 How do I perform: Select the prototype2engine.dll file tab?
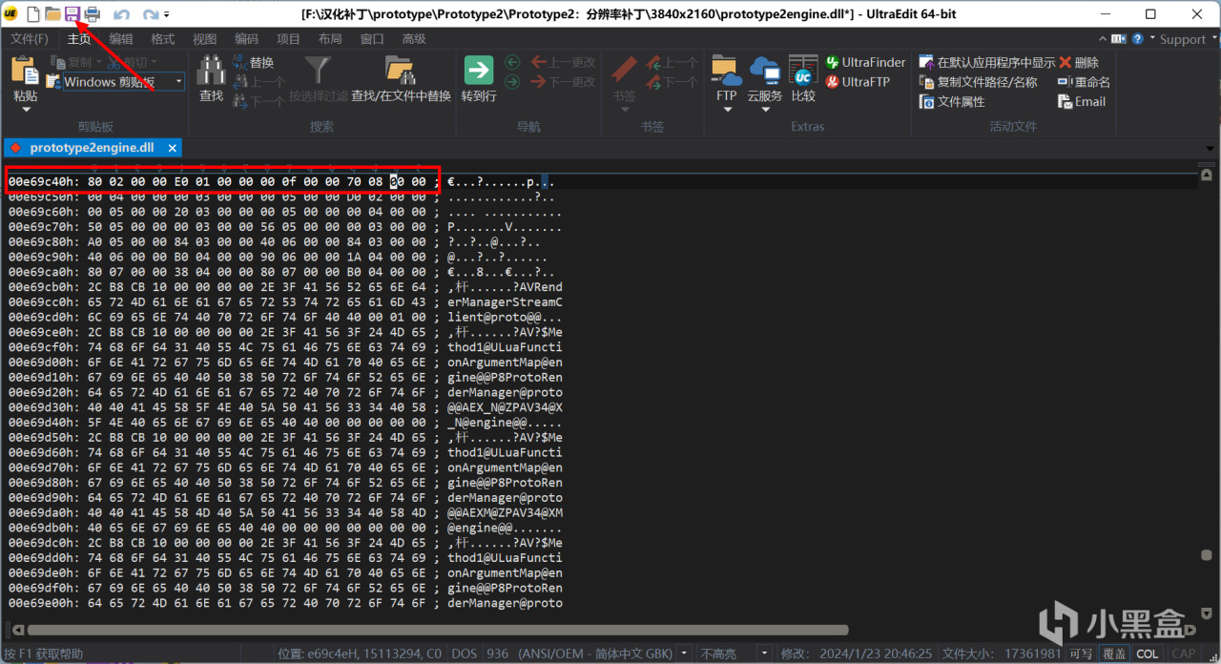pyautogui.click(x=92, y=148)
